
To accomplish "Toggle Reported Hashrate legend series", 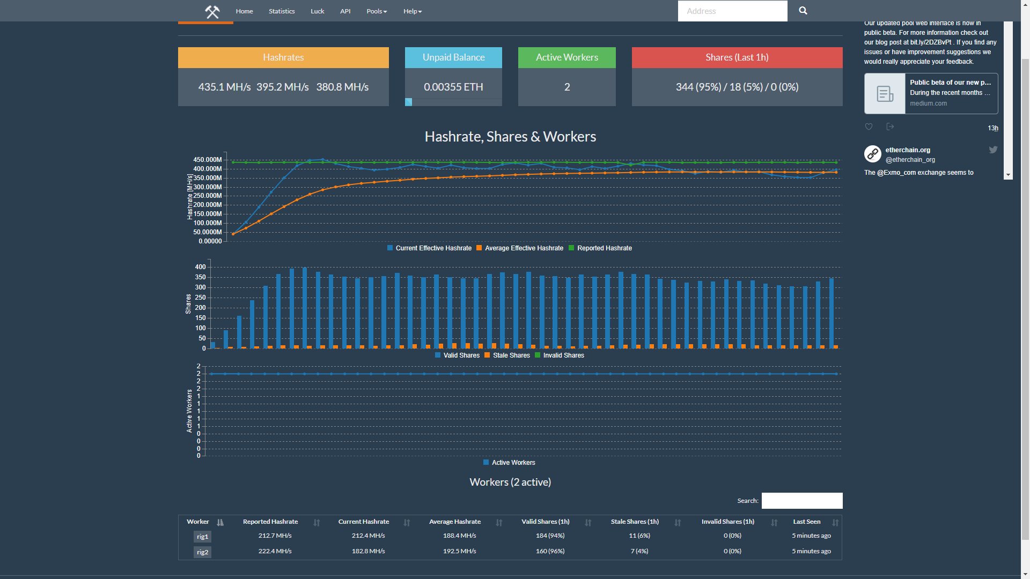I will (x=600, y=248).
